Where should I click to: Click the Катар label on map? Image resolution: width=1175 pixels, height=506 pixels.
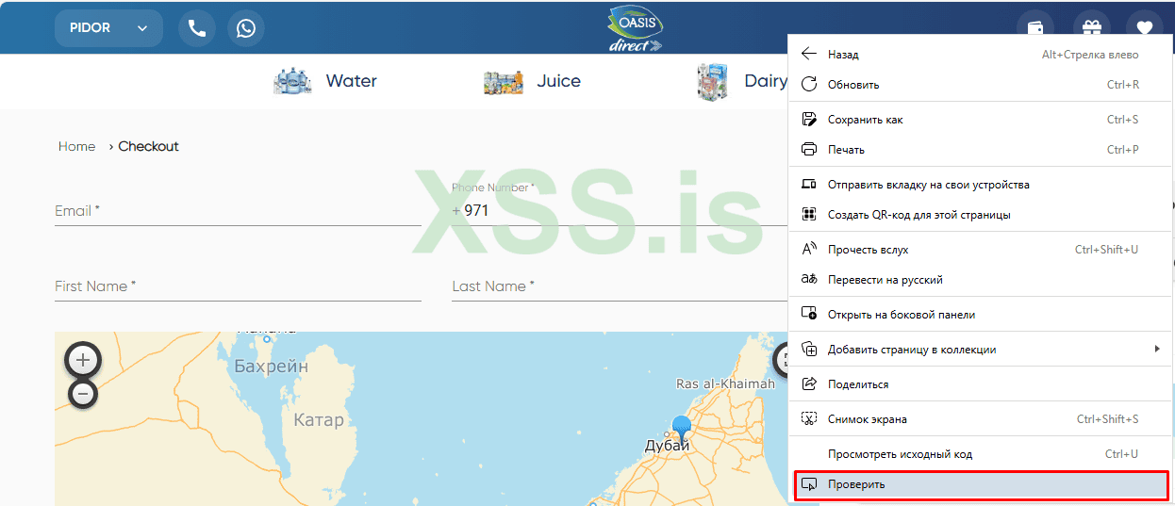pyautogui.click(x=319, y=420)
